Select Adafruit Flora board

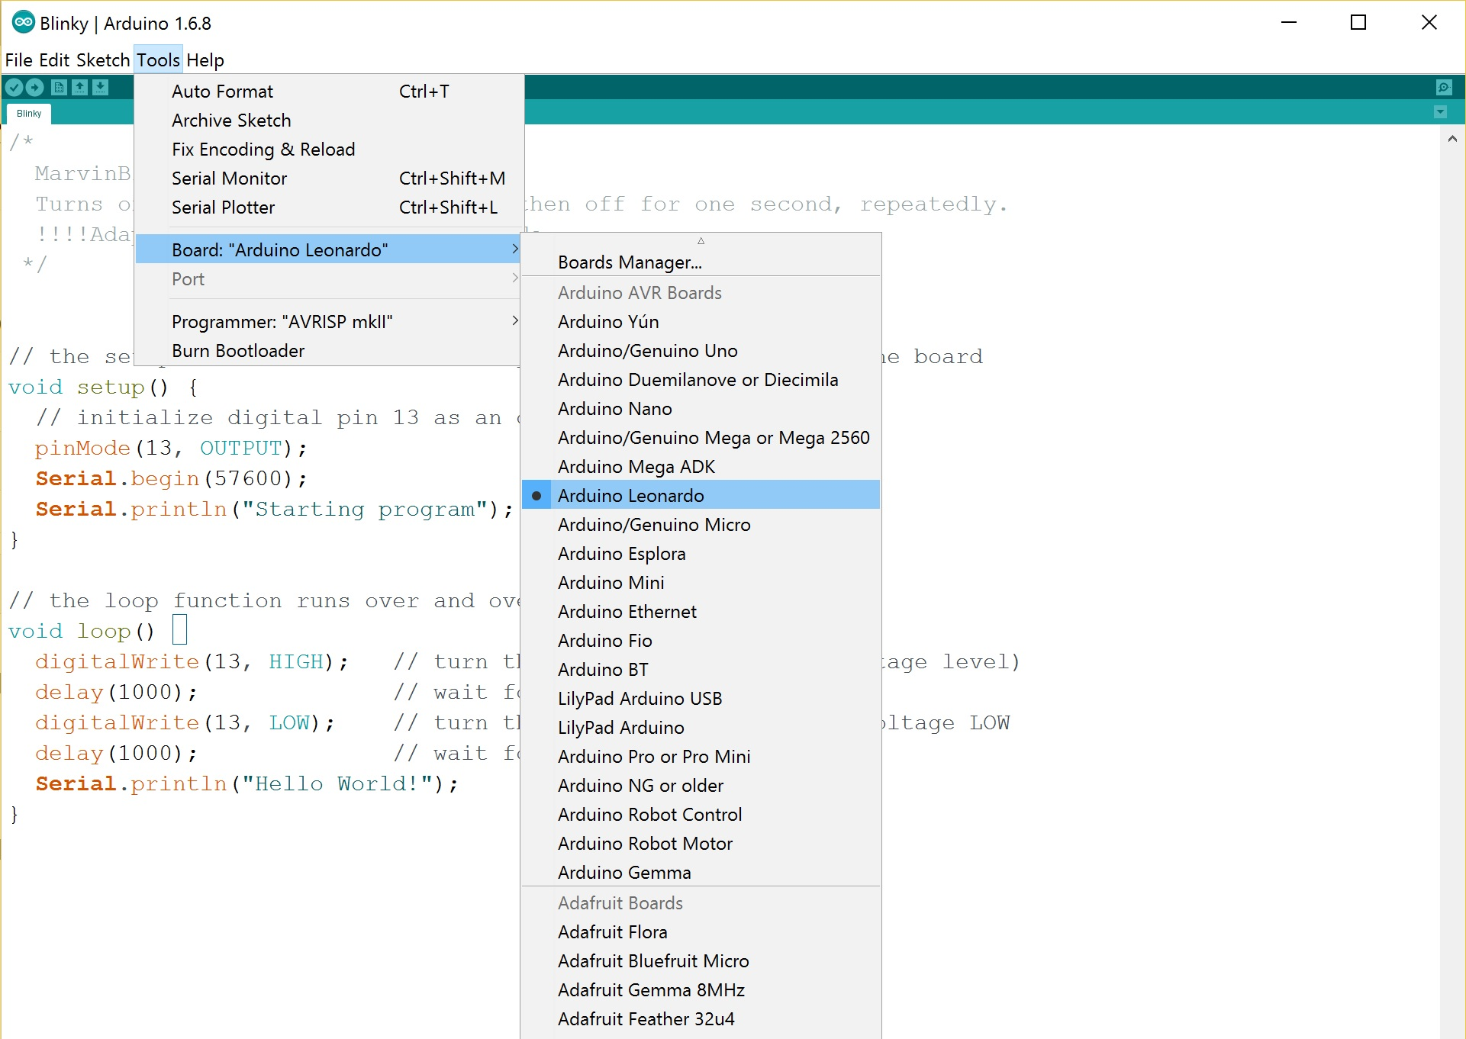point(701,932)
